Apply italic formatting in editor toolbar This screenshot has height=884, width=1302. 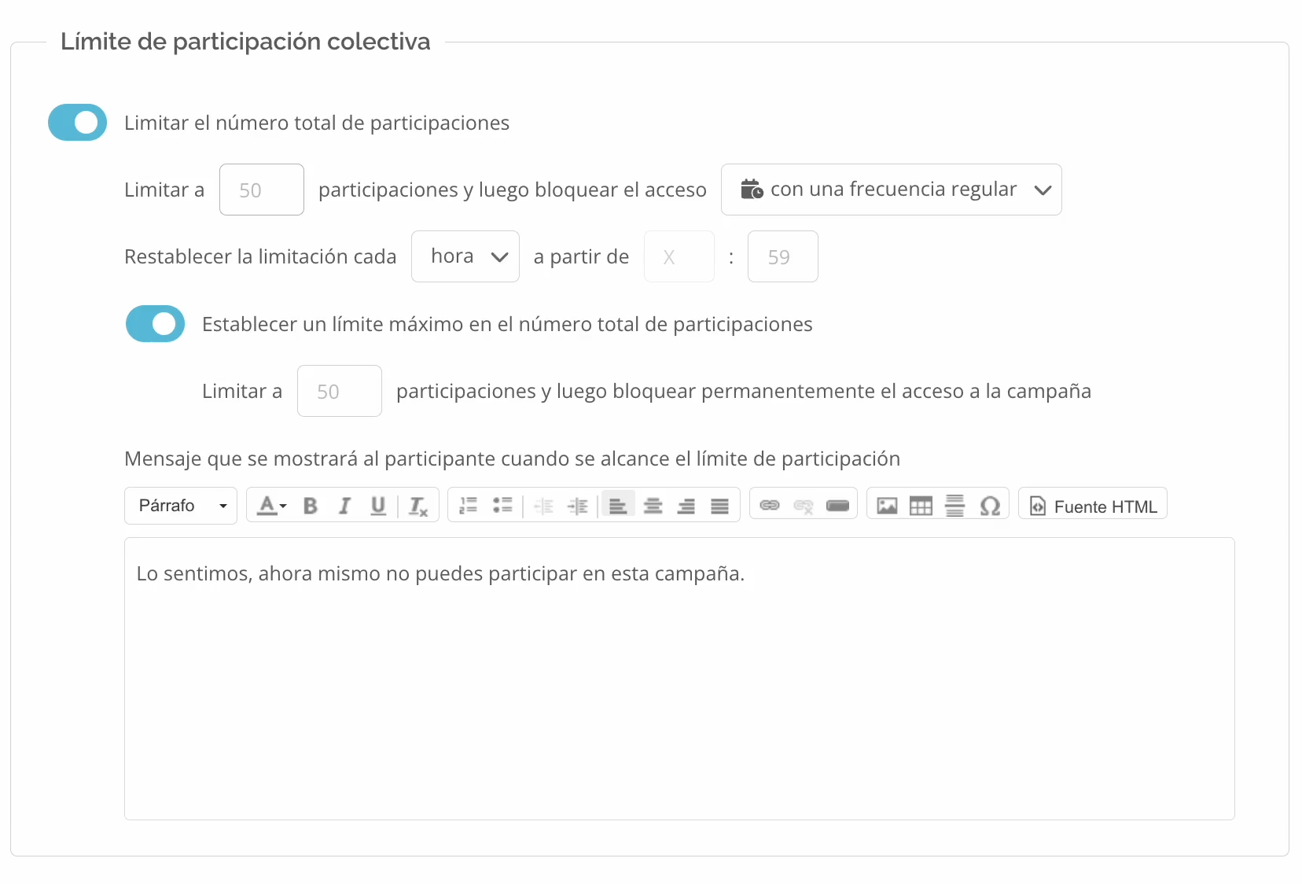[344, 506]
